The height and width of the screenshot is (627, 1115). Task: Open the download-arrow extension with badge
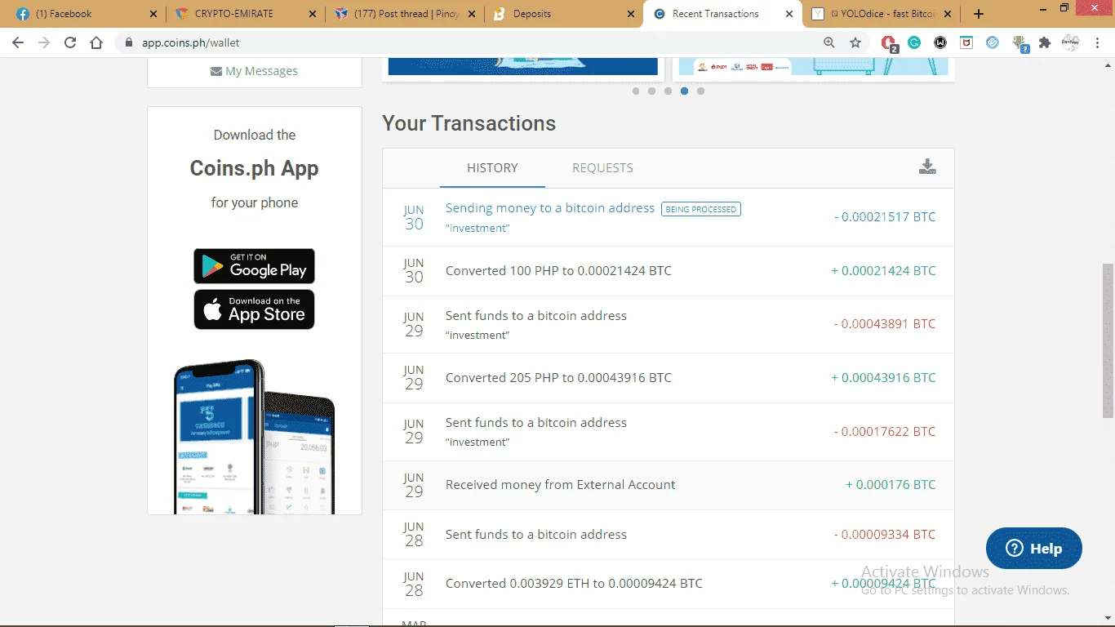pyautogui.click(x=1019, y=43)
